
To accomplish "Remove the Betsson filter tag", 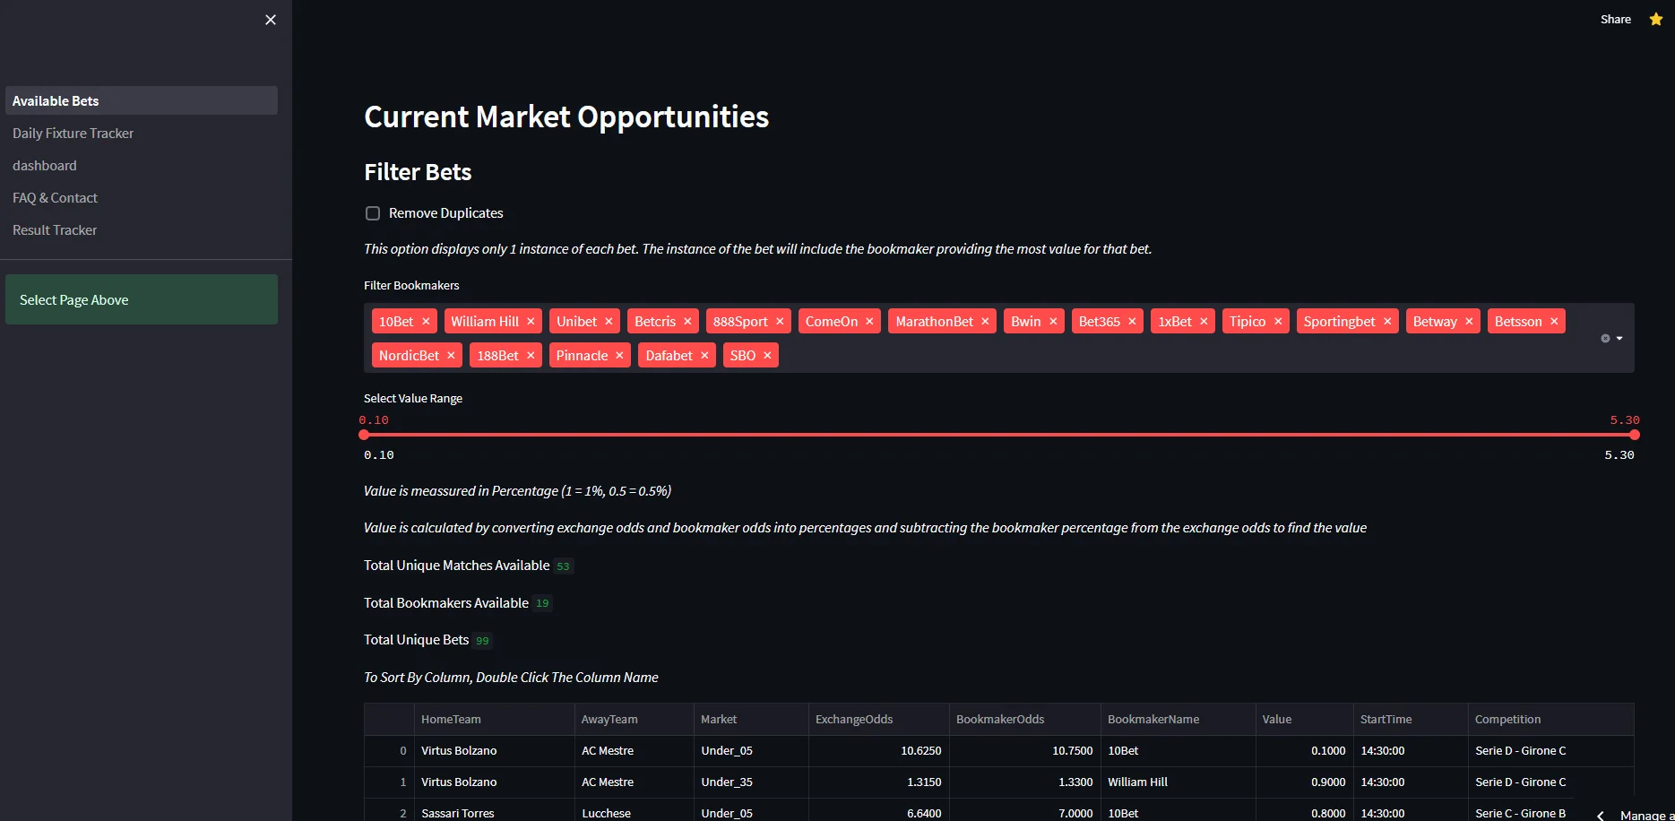I will 1554,322.
